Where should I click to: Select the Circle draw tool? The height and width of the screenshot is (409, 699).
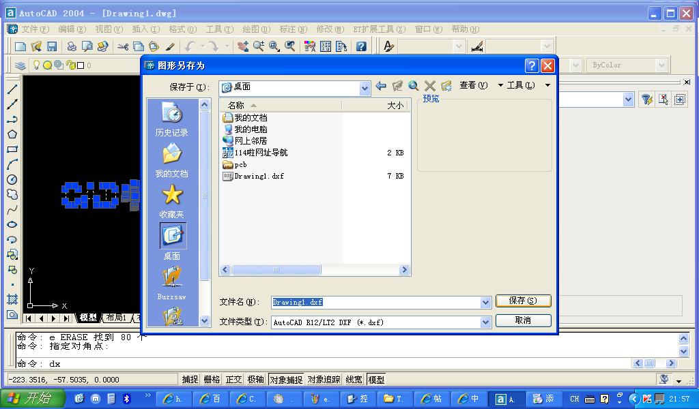[12, 179]
